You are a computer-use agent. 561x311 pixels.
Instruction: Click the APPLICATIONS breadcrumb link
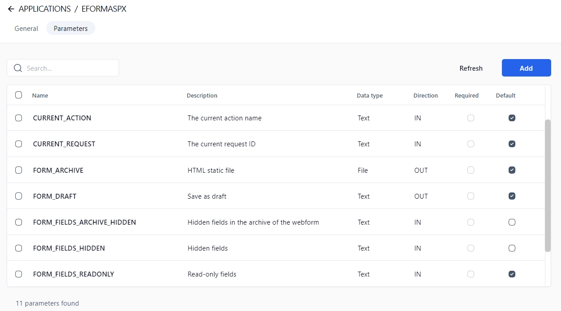coord(45,9)
